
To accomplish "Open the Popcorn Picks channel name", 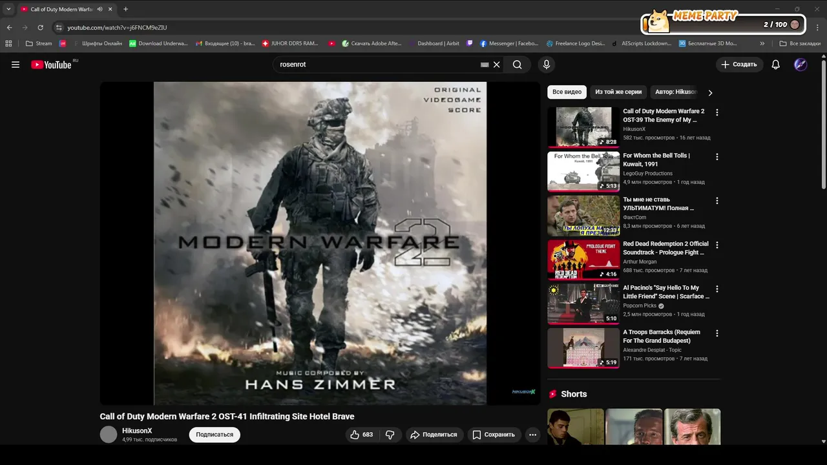I will [x=640, y=305].
